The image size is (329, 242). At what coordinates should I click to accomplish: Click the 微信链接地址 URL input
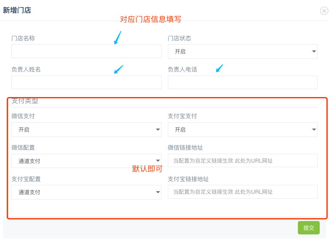[x=243, y=160]
